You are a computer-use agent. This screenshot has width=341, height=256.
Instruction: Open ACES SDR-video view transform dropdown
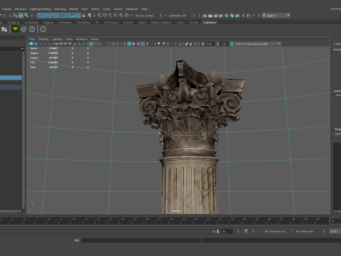258,44
